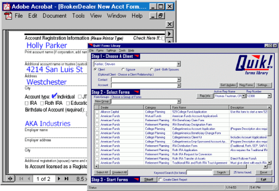Click left arrow of forms table horizontal scrollbar
Image resolution: width=279 pixels, height=191 pixels.
pyautogui.click(x=96, y=166)
